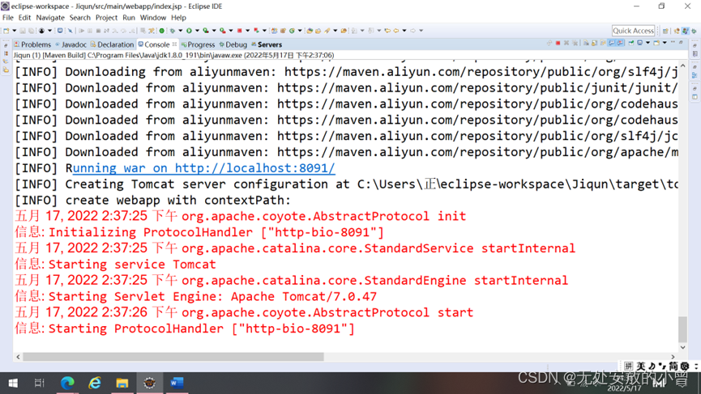The height and width of the screenshot is (394, 701).
Task: Click the Debug bug toolbar icon
Action: pos(172,31)
